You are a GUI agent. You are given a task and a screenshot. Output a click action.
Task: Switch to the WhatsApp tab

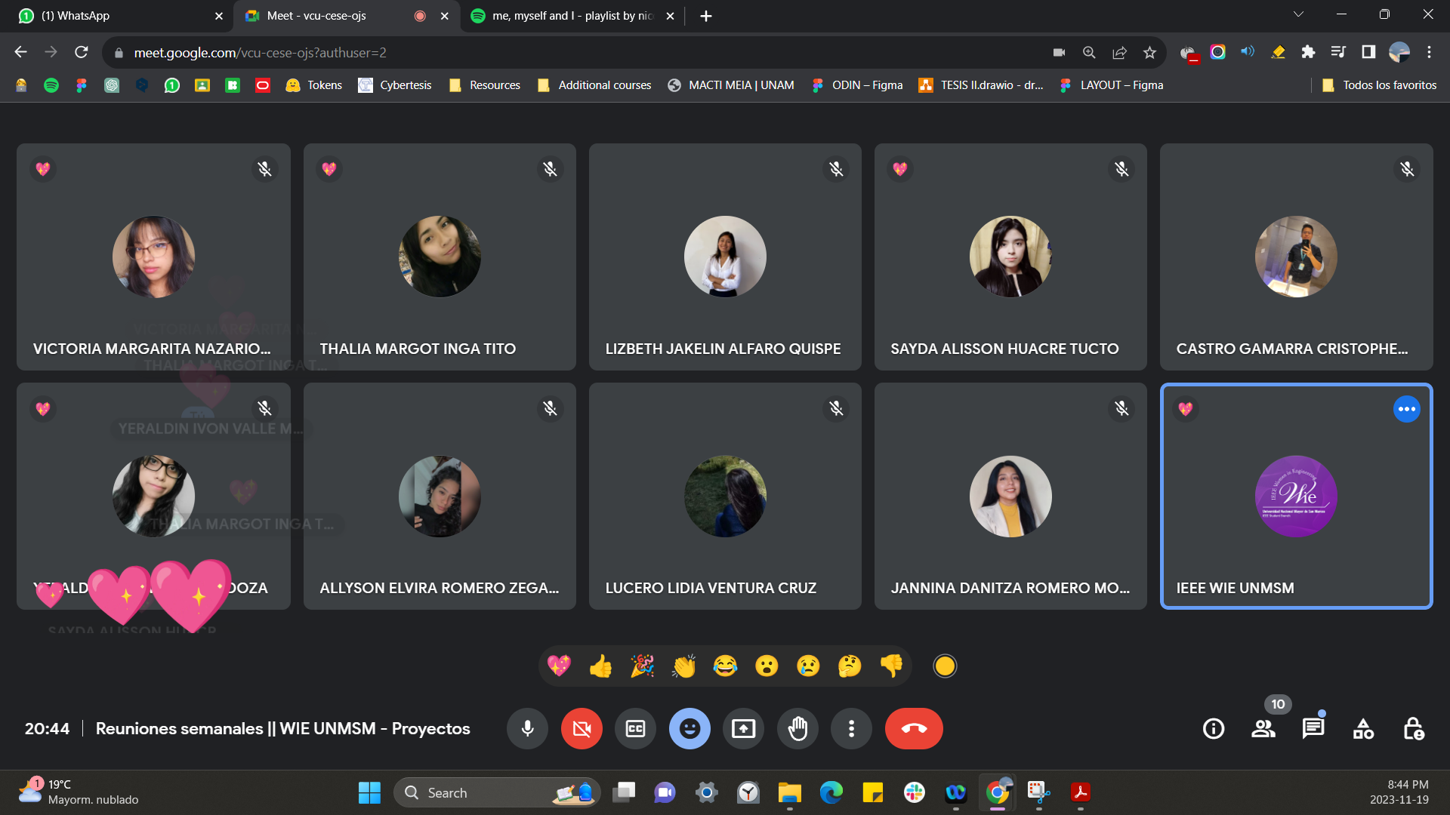pos(113,16)
